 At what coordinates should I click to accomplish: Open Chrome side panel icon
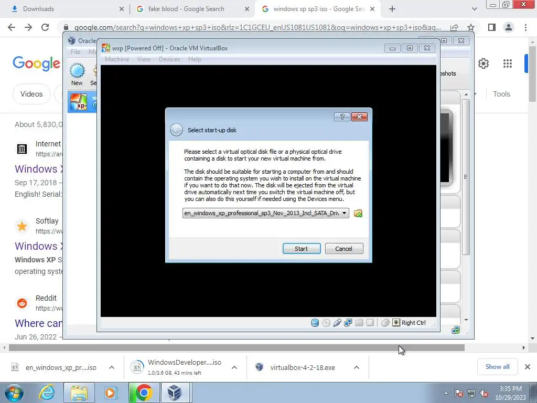492,27
